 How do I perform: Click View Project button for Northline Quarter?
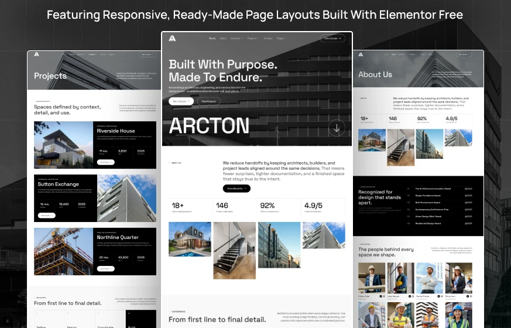[105, 269]
